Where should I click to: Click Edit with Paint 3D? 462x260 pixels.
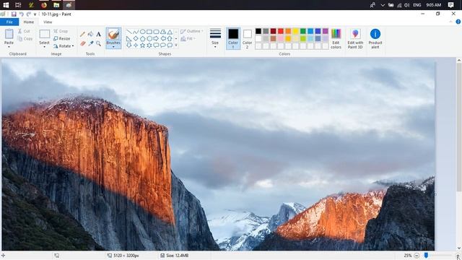pyautogui.click(x=355, y=38)
